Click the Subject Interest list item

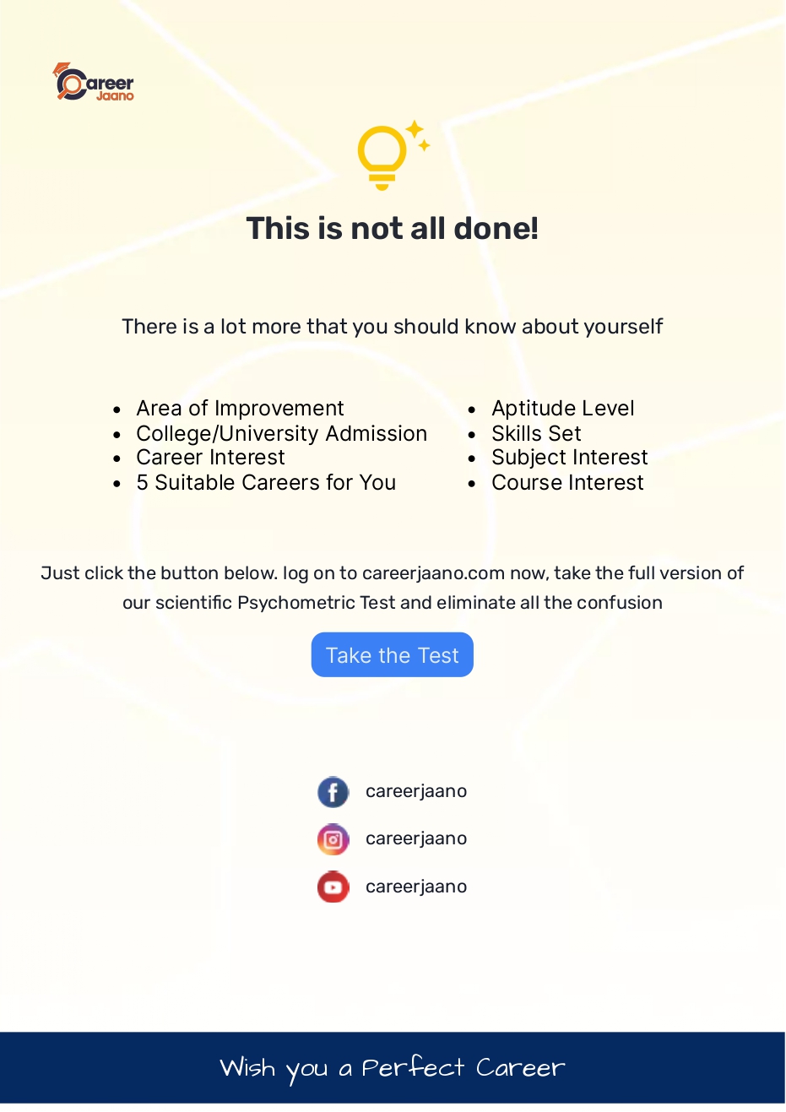(x=570, y=458)
